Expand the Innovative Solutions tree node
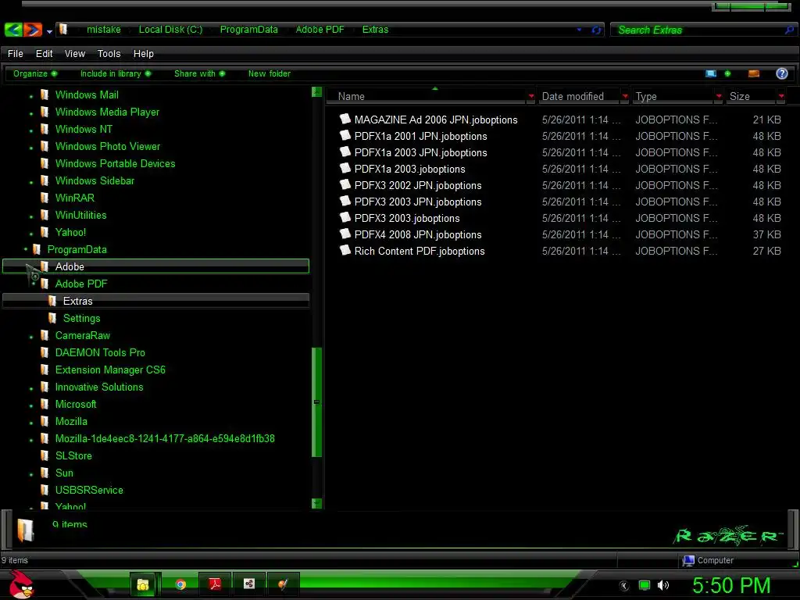The image size is (800, 600). point(31,389)
